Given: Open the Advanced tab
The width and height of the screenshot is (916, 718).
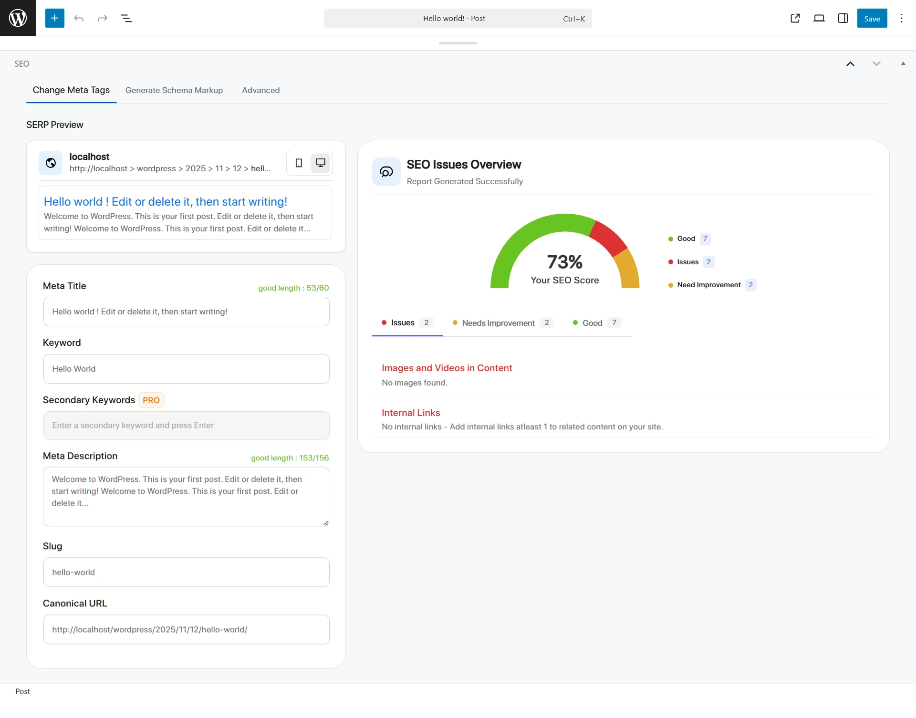Looking at the screenshot, I should (260, 90).
